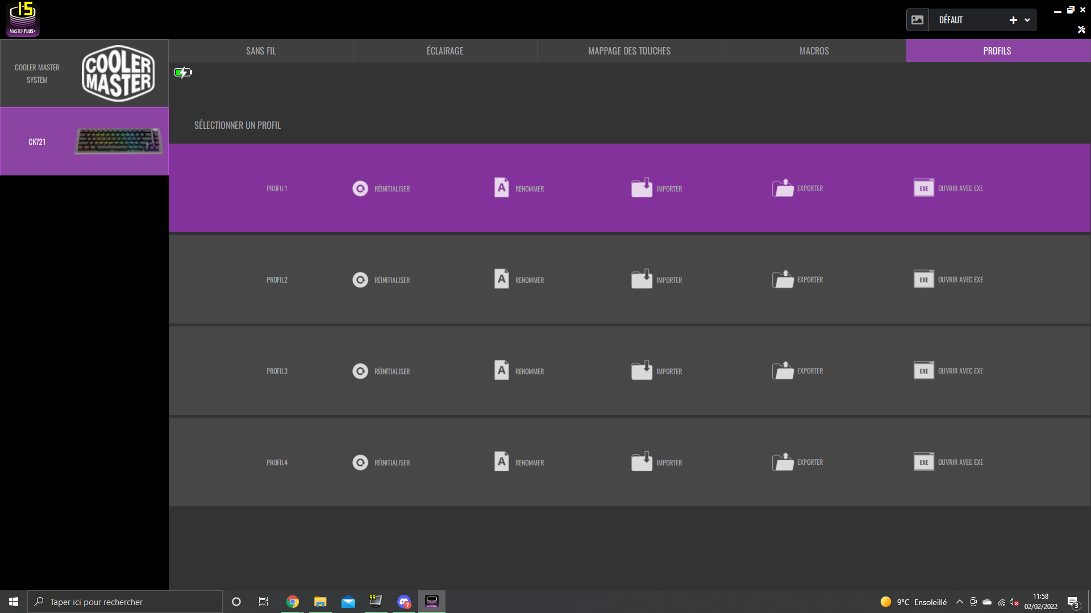This screenshot has width=1091, height=613.
Task: Click the Importer folder icon for Profil3
Action: click(x=642, y=371)
